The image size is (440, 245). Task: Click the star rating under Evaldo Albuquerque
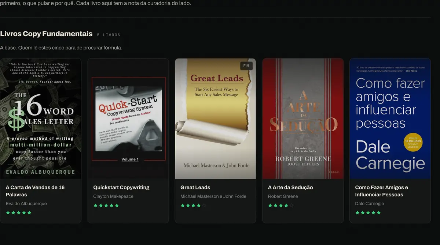[x=19, y=212]
